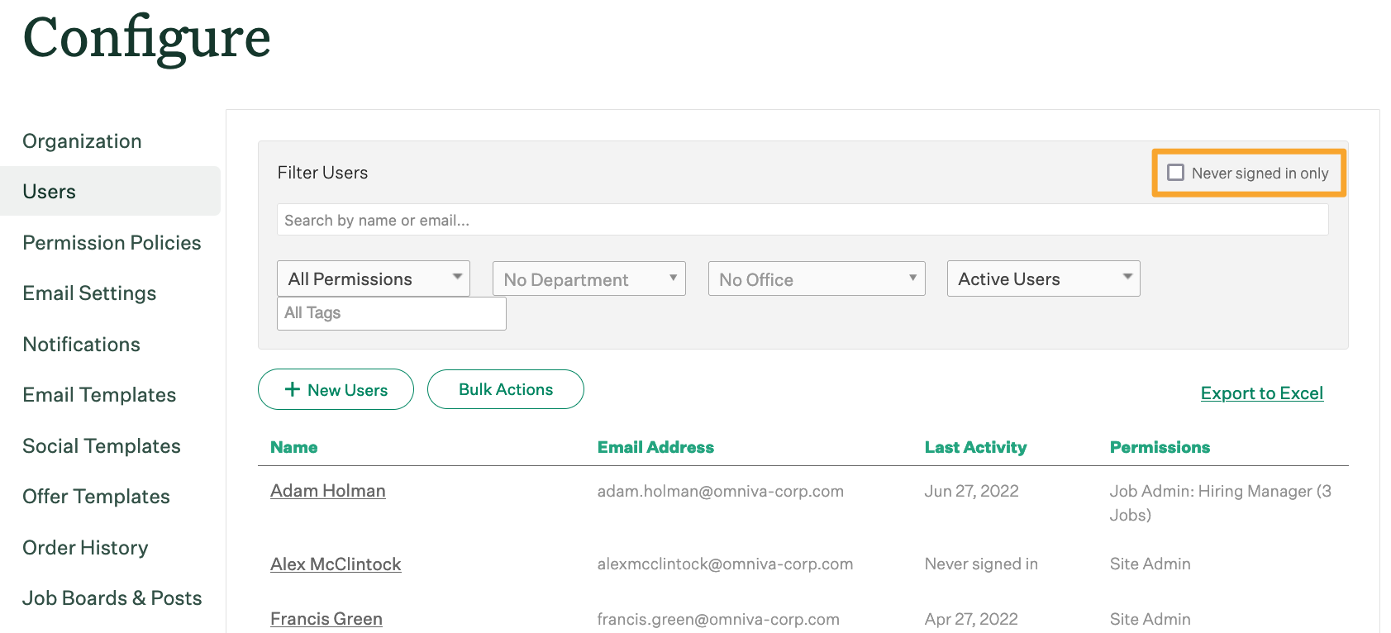The image size is (1391, 633).
Task: Open Permission Policies settings page
Action: tap(112, 243)
